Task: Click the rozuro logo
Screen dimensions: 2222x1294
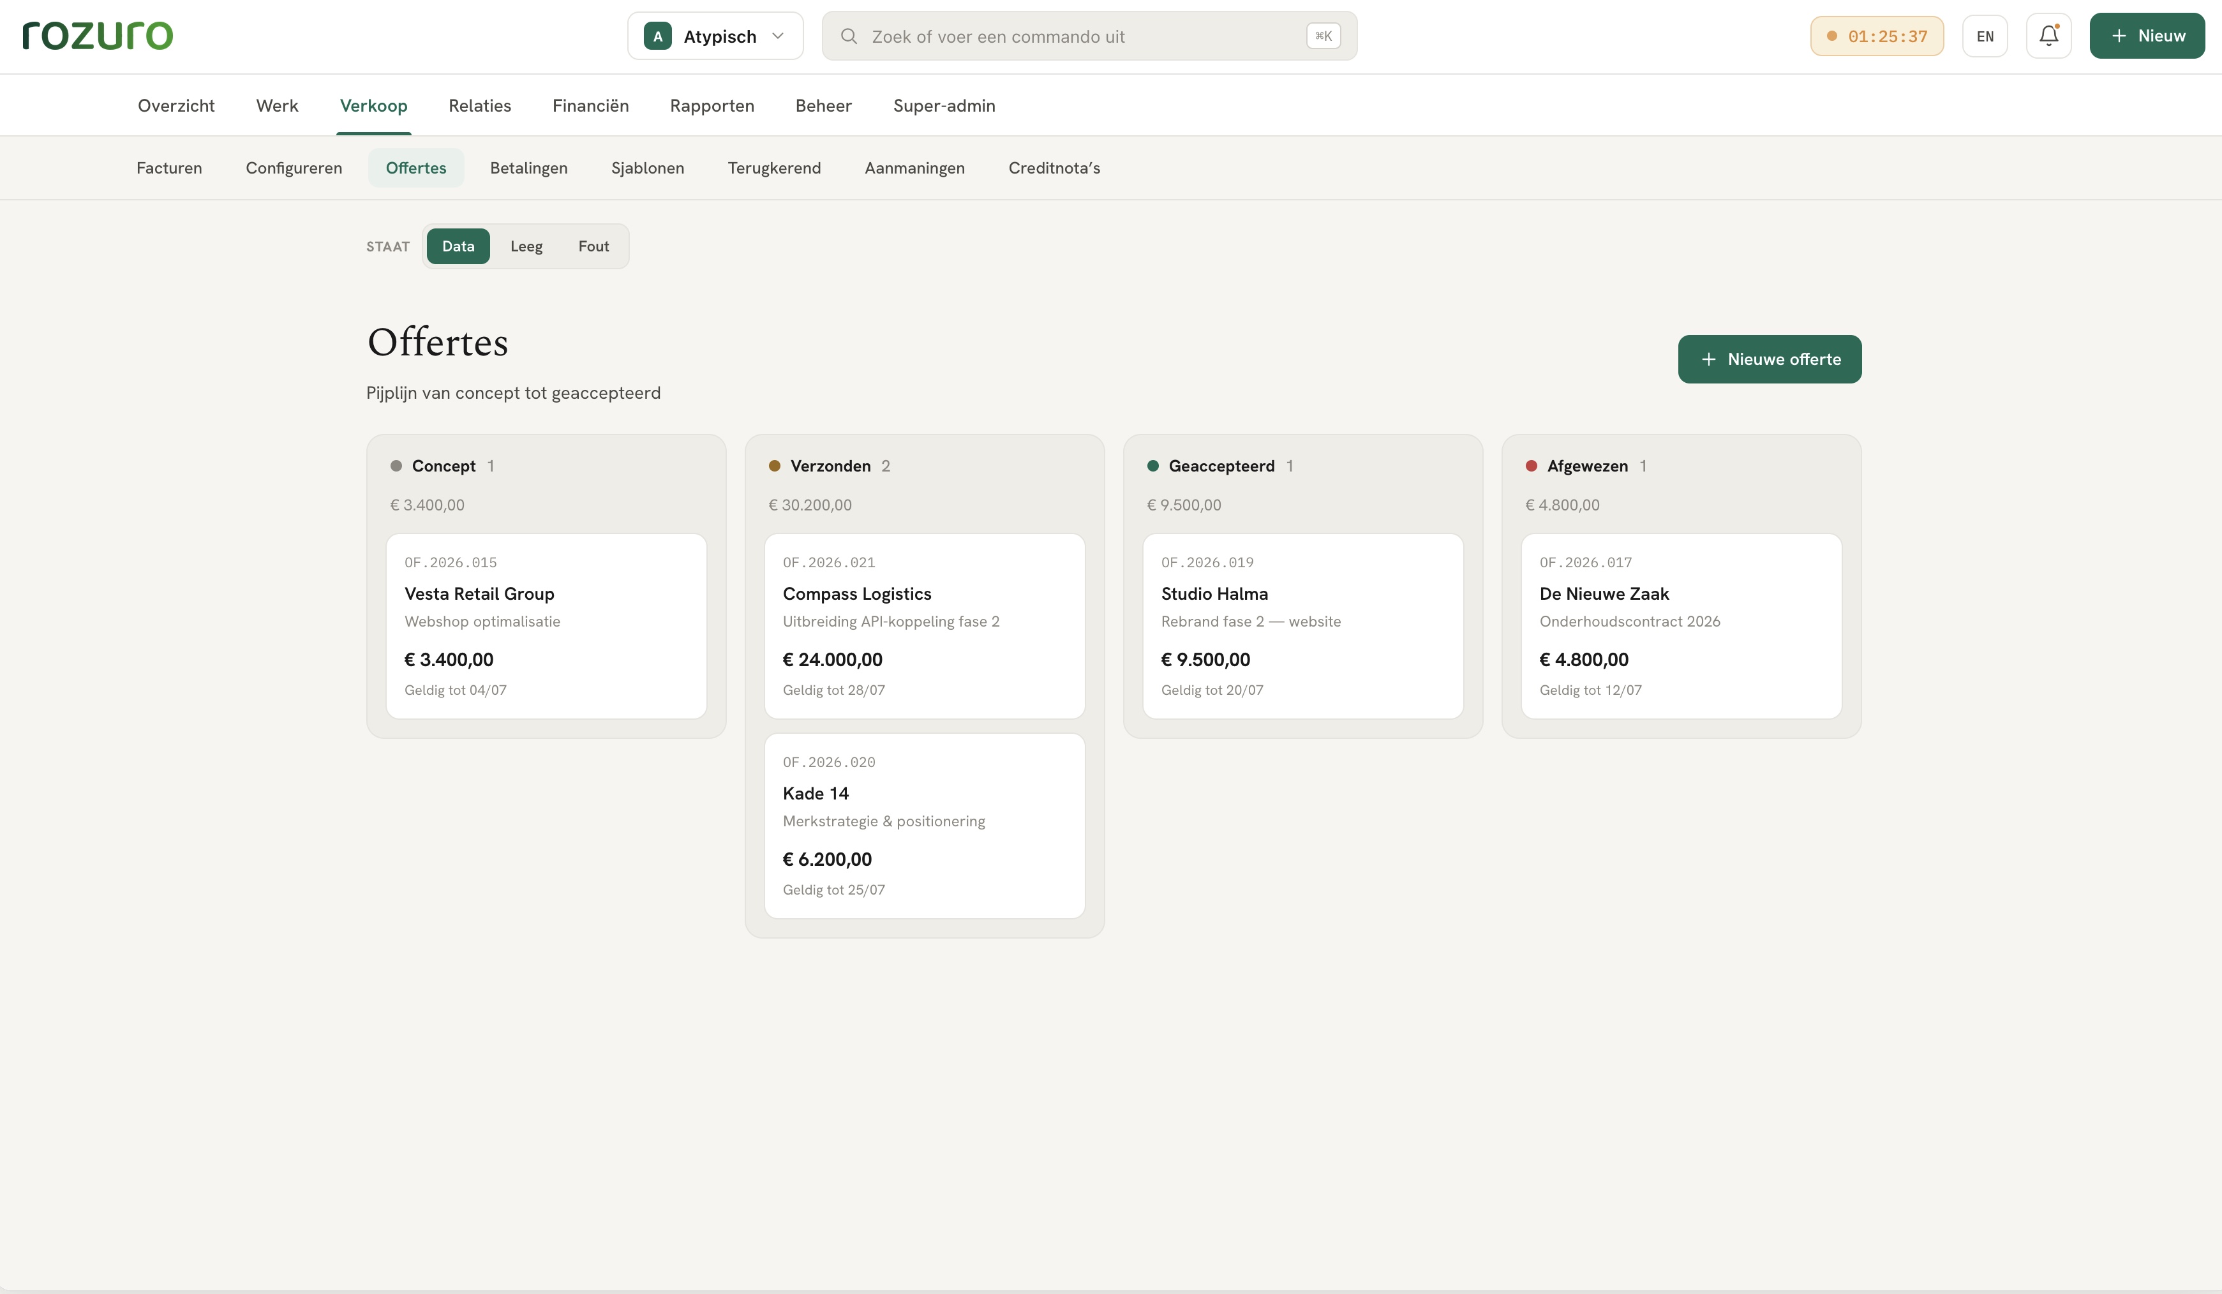Action: tap(98, 35)
